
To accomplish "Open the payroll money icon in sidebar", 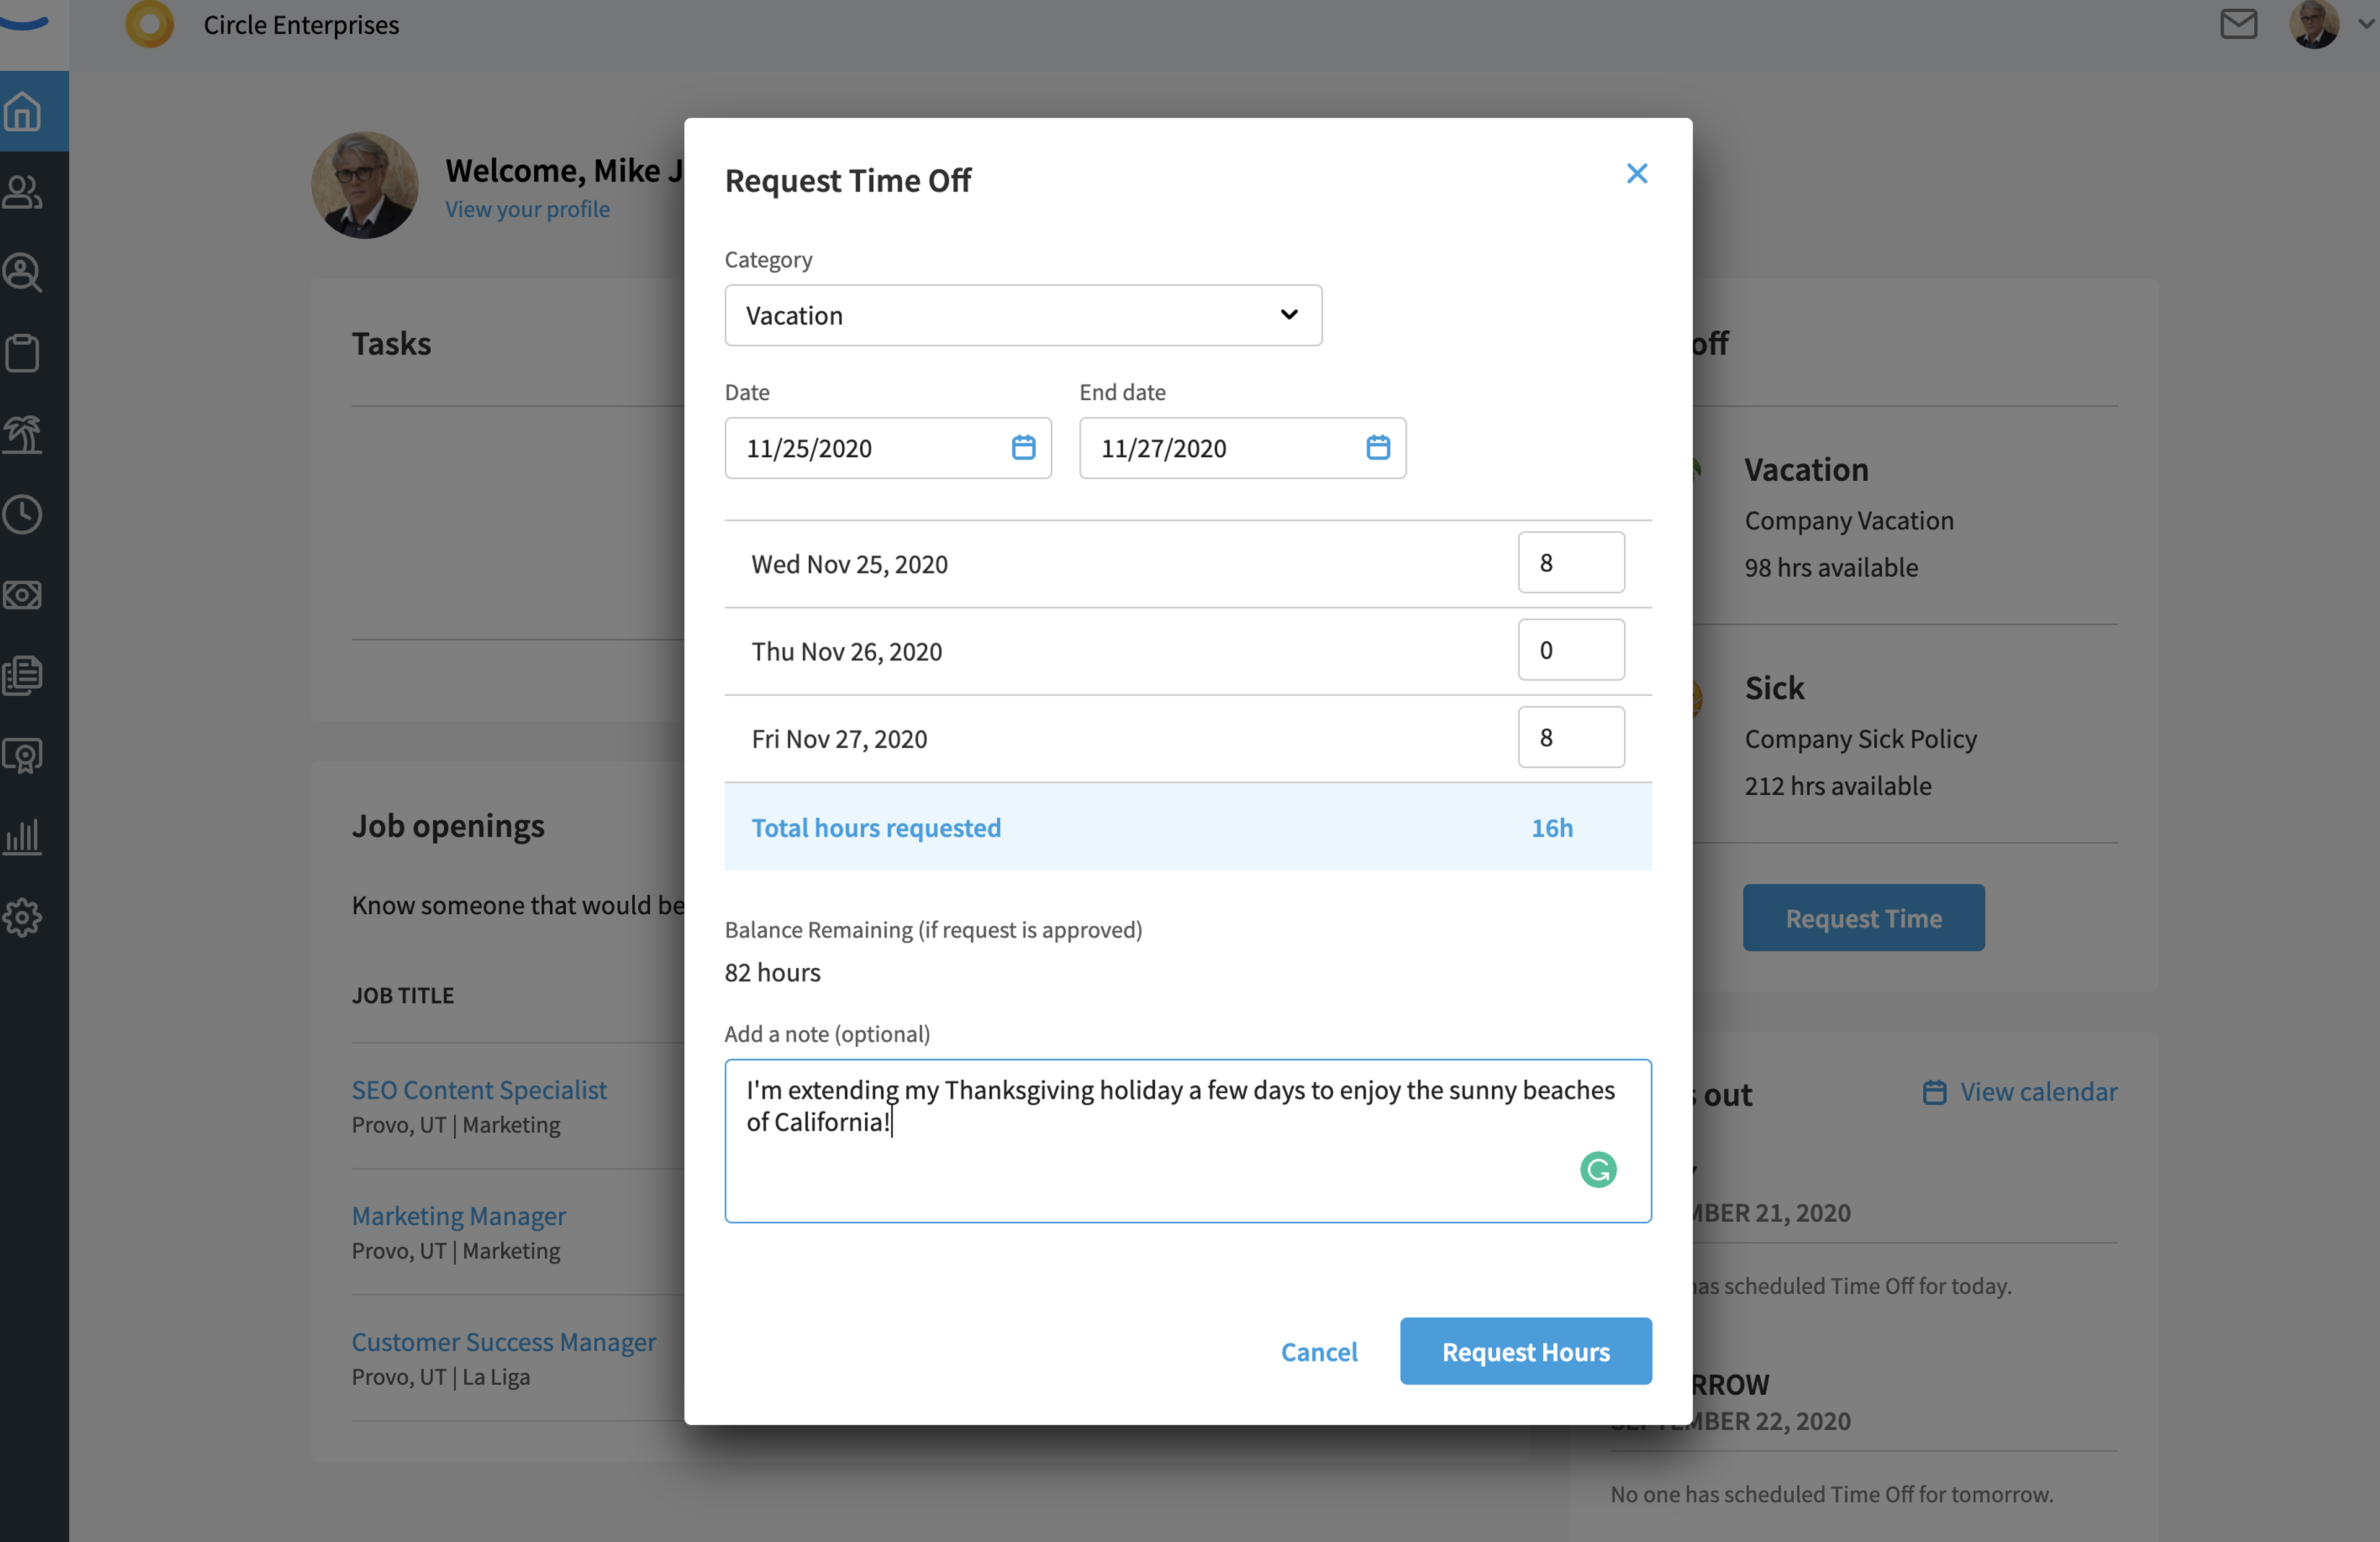I will point(23,595).
